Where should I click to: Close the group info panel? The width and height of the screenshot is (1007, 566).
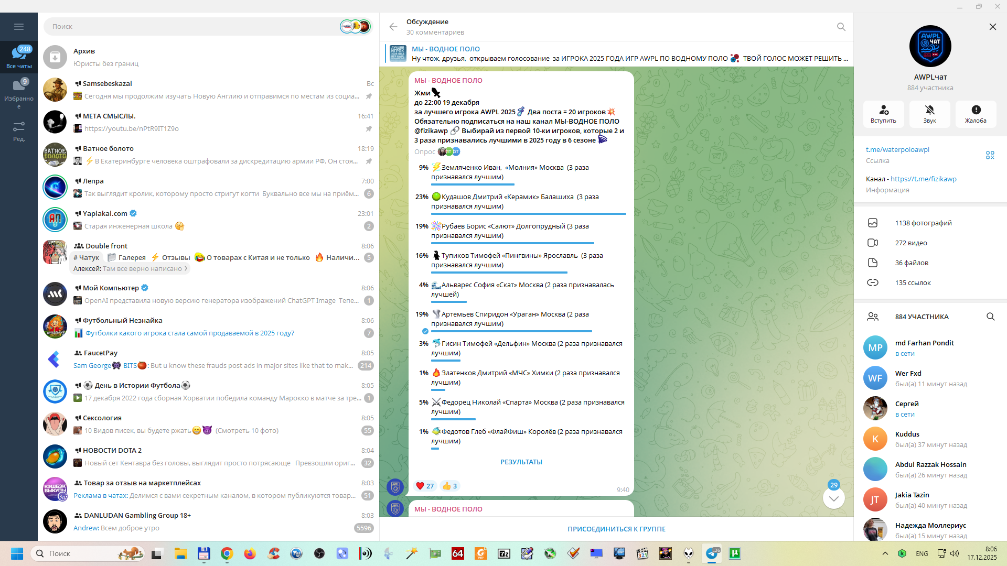[992, 27]
